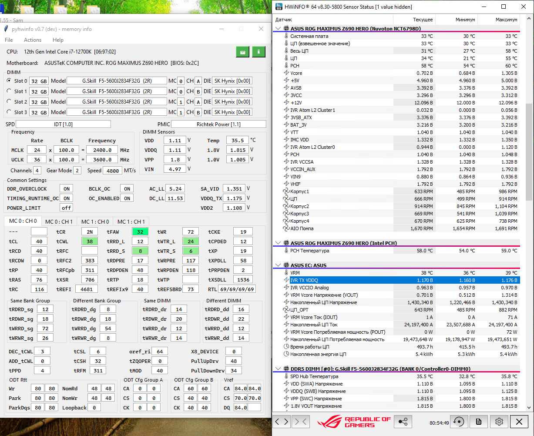Click the SPD field showing IDT [1.0]

[63, 124]
